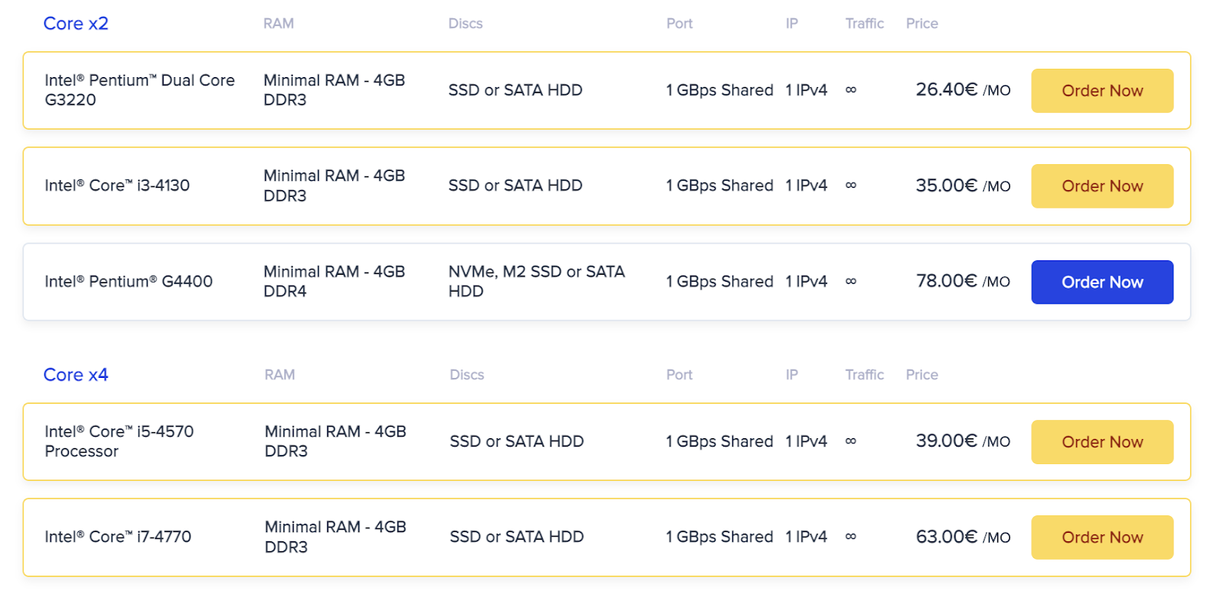Order the Pentium Dual Core G3220 server
Image resolution: width=1223 pixels, height=610 pixels.
[x=1101, y=91]
